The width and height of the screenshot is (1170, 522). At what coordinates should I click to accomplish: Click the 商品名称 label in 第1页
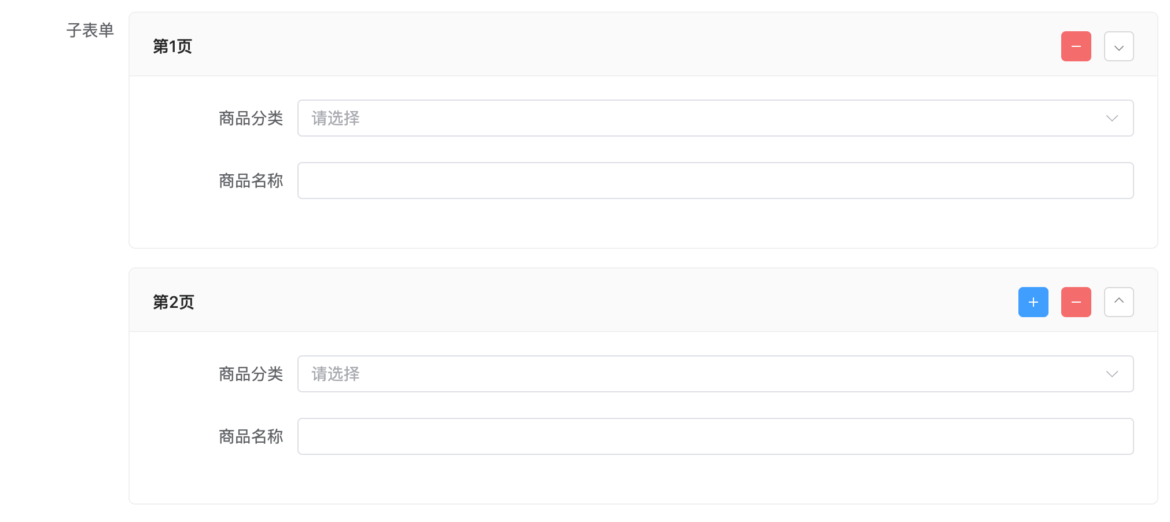click(x=251, y=181)
